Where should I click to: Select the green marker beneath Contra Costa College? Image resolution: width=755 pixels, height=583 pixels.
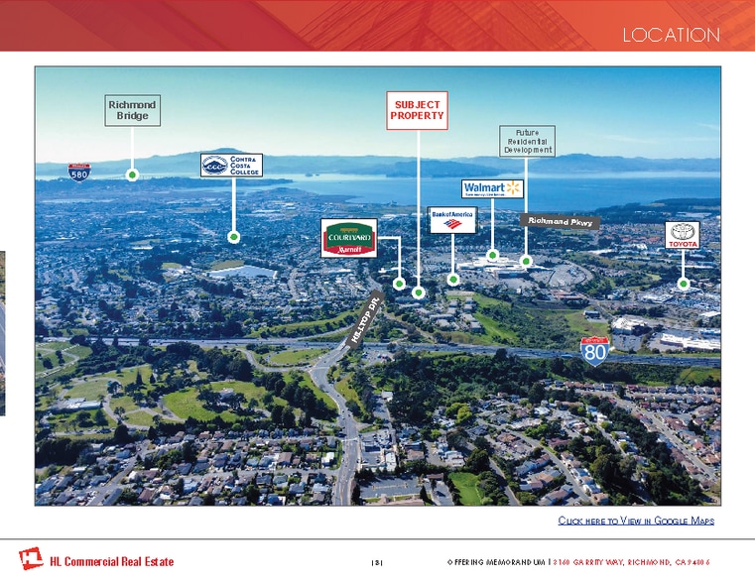click(233, 237)
